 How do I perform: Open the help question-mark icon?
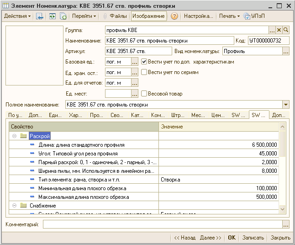(x=174, y=16)
